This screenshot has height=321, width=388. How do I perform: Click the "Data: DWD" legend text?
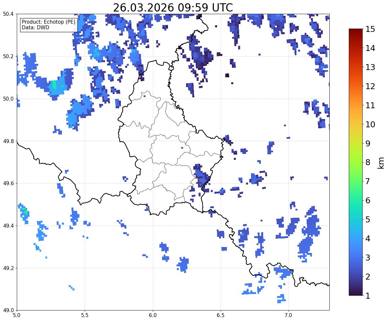[x=35, y=27]
